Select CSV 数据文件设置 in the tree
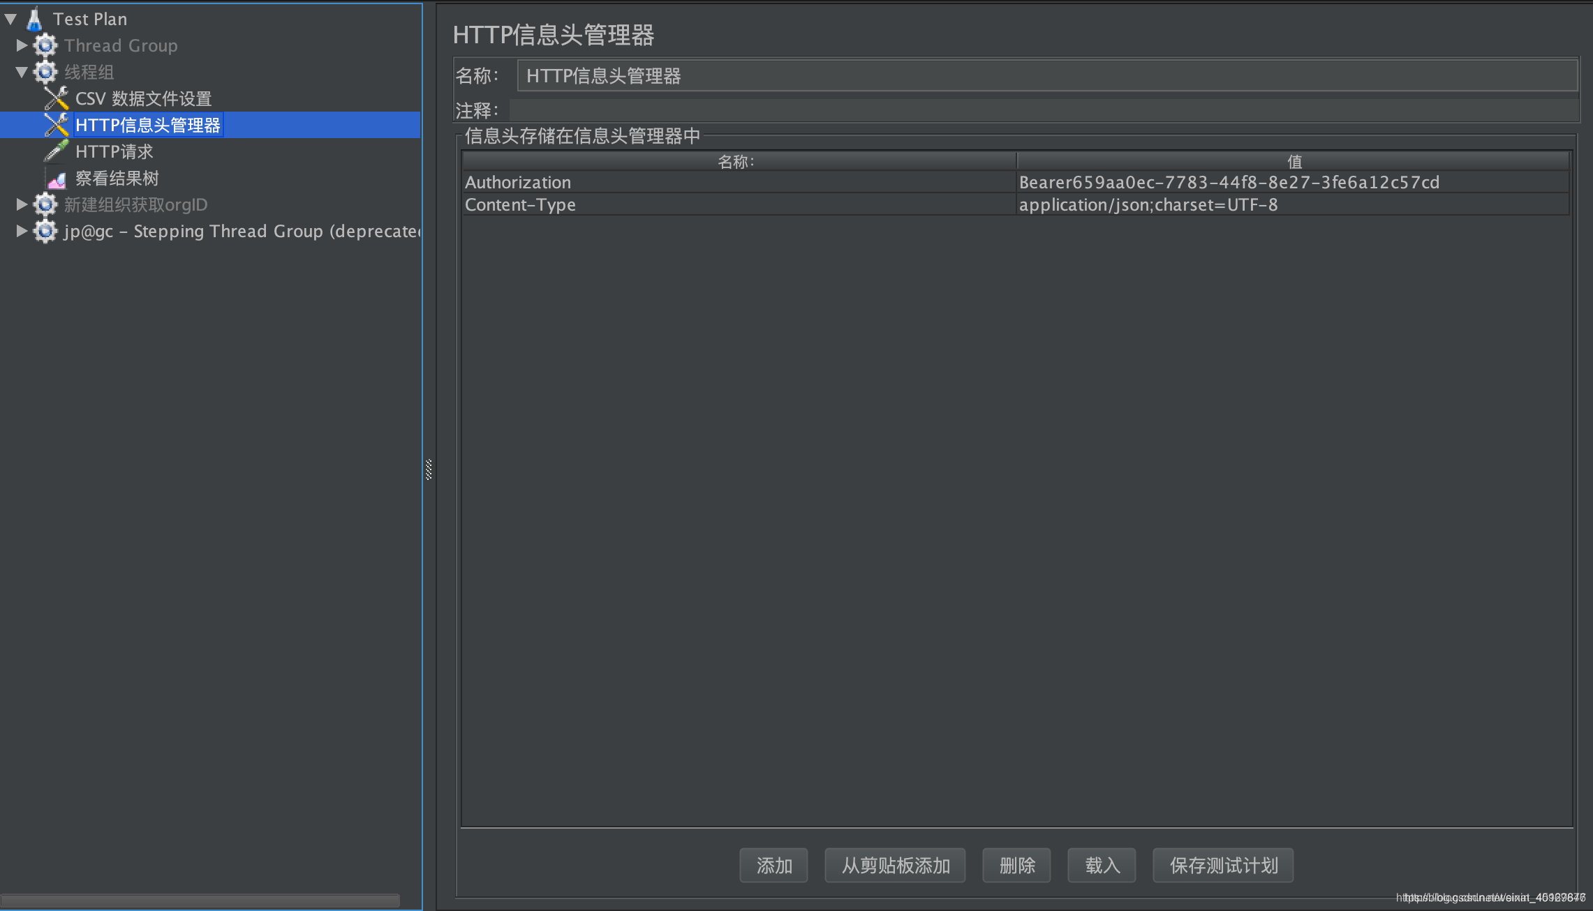The image size is (1593, 911). click(x=143, y=98)
